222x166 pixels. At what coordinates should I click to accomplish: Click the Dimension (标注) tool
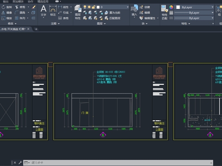tap(53, 11)
